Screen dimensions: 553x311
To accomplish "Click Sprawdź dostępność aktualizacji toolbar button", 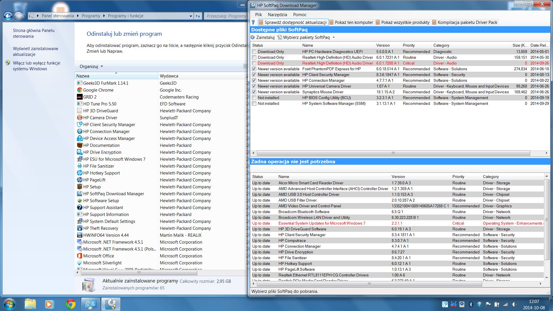I will 293,22.
